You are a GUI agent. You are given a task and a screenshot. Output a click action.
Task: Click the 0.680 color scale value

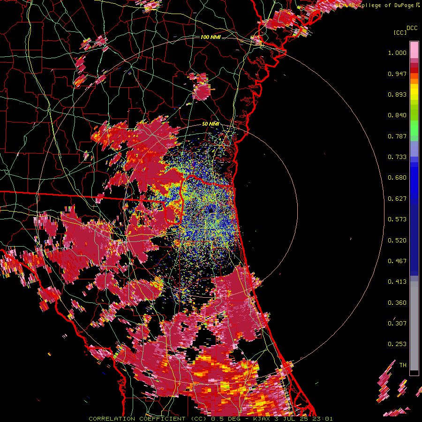point(397,178)
